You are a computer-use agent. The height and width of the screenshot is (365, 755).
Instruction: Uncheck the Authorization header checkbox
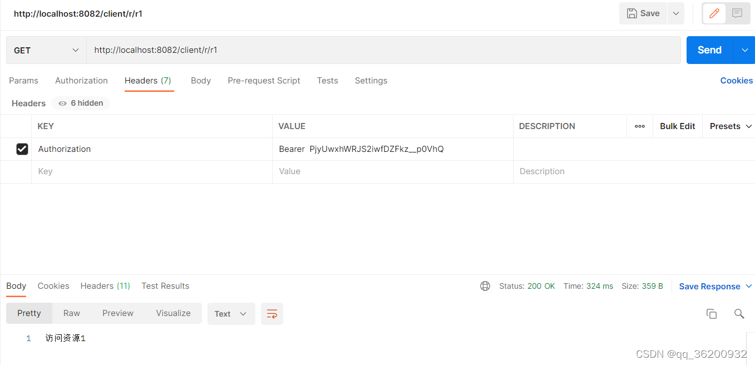[x=22, y=149]
